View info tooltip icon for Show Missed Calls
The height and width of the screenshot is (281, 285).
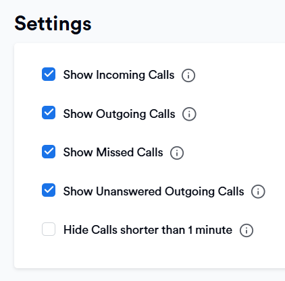(x=177, y=153)
